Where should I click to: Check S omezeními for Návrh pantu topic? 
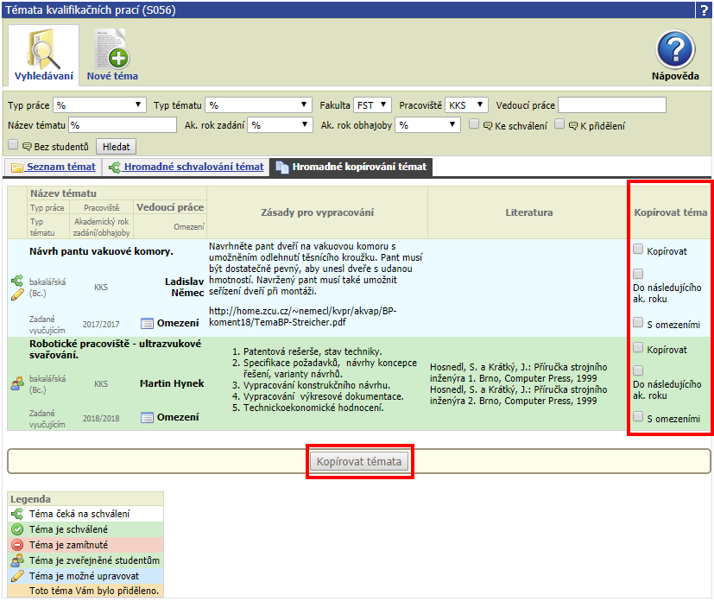pyautogui.click(x=638, y=322)
